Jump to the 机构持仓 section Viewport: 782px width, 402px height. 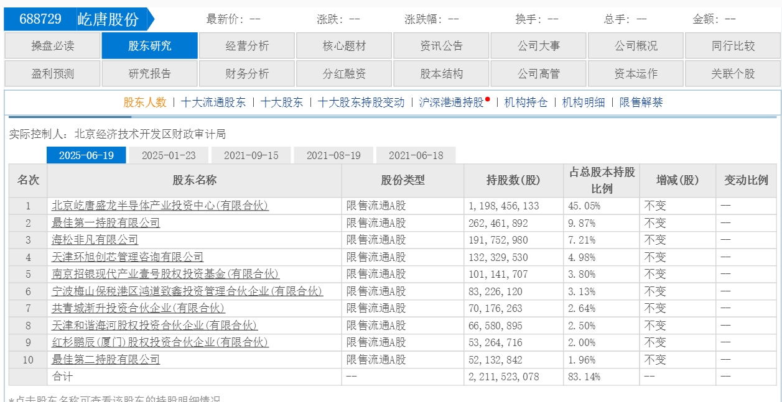526,103
